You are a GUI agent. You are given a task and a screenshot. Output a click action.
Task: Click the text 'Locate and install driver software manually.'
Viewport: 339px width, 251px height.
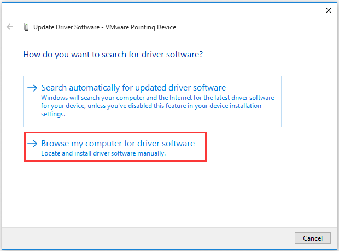coord(103,153)
